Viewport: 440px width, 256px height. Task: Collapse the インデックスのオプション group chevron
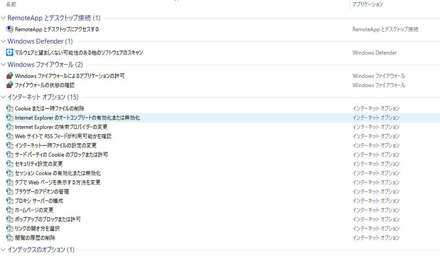click(x=3, y=249)
